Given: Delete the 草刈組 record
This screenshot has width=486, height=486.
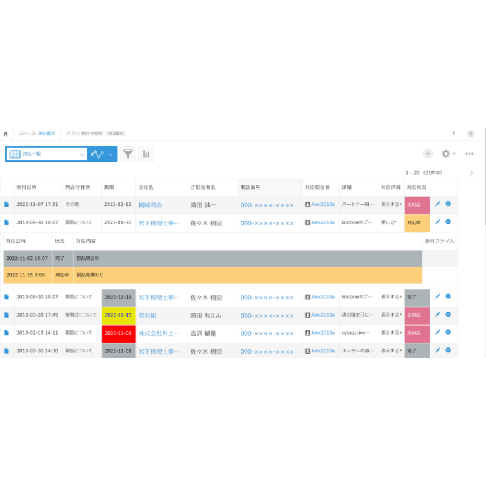Looking at the screenshot, I should tap(448, 315).
